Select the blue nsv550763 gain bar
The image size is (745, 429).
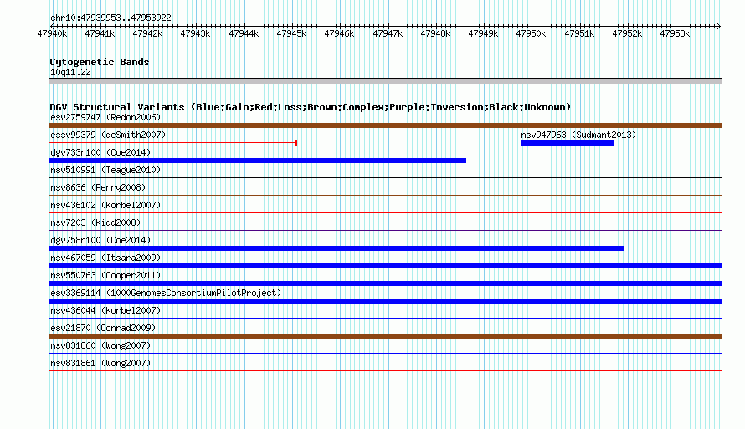click(x=385, y=283)
